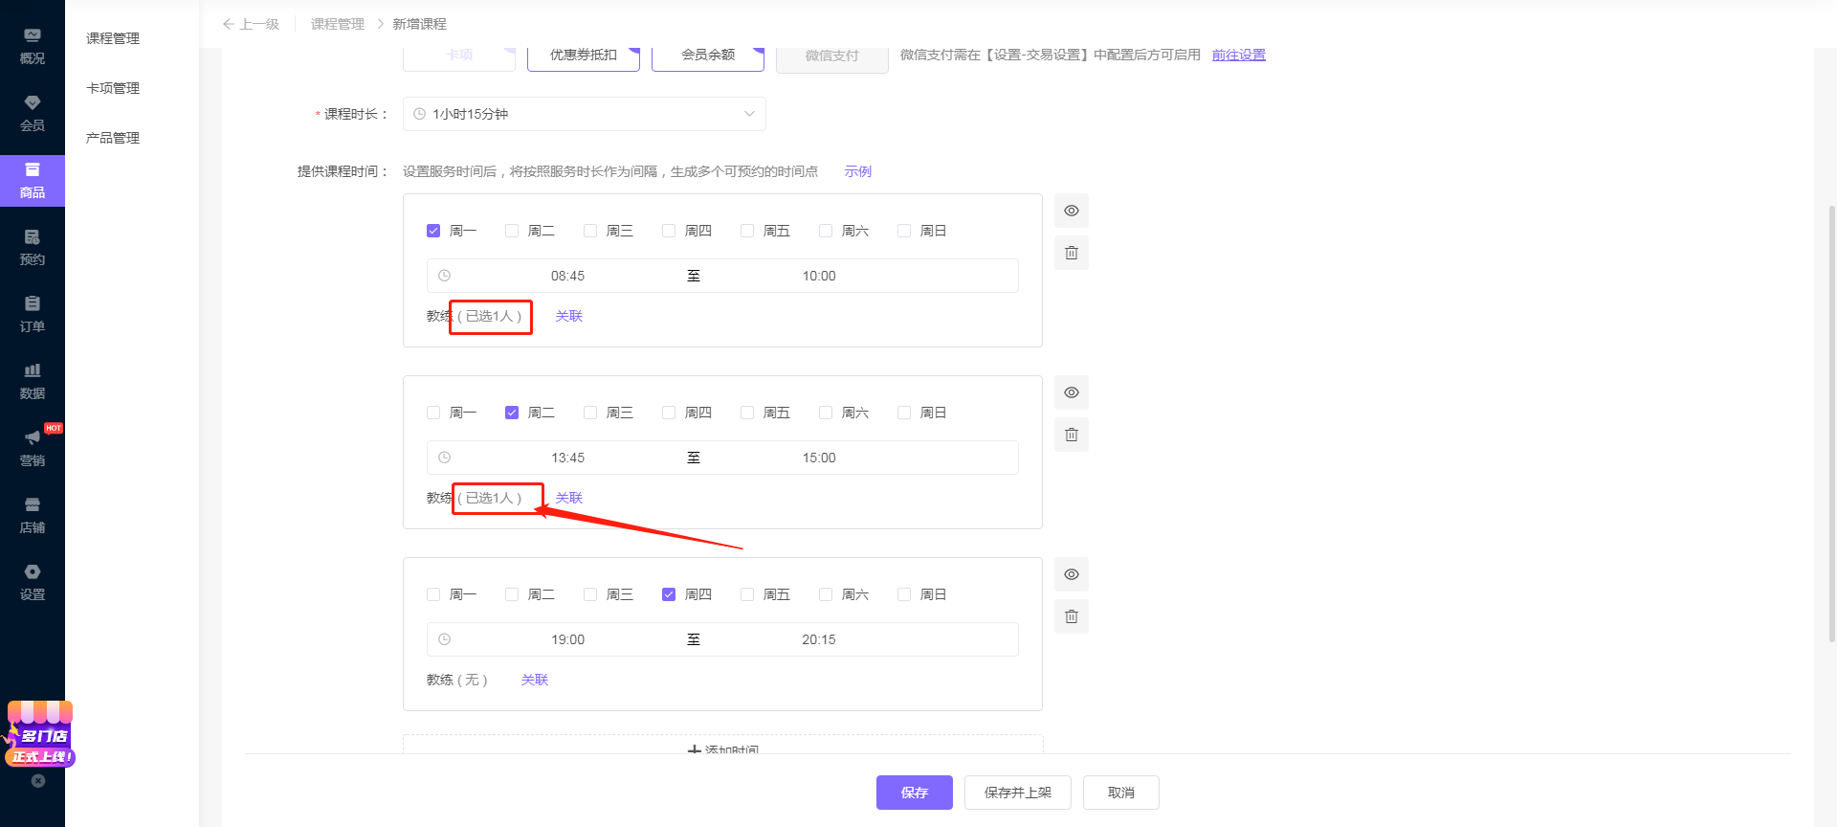Click 关联 for the 13:45 slot coach
Viewport: 1837px width, 827px height.
tap(569, 498)
